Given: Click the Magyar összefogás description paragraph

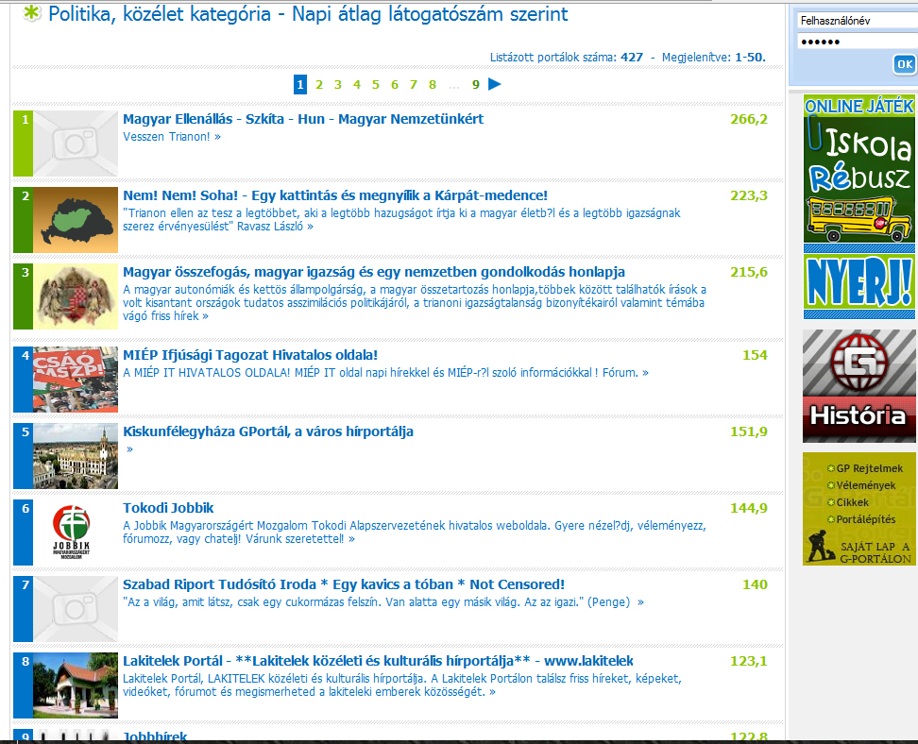Looking at the screenshot, I should coord(415,303).
